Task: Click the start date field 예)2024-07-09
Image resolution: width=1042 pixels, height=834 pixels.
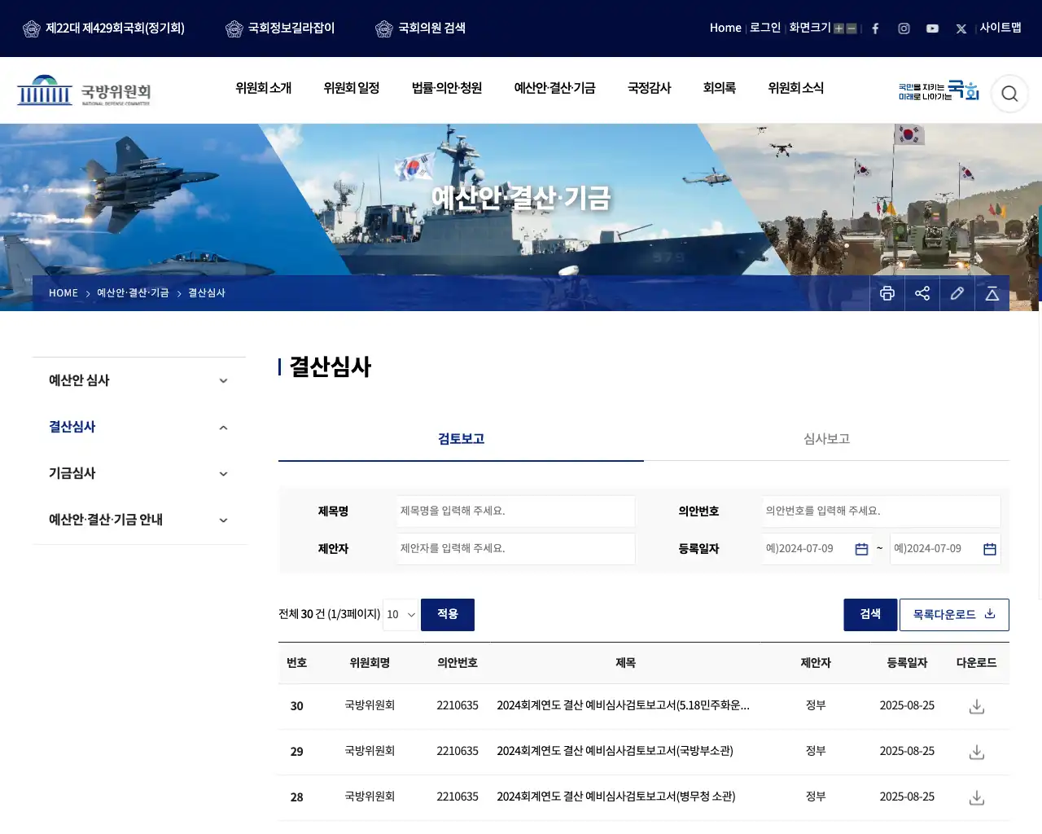Action: (808, 549)
